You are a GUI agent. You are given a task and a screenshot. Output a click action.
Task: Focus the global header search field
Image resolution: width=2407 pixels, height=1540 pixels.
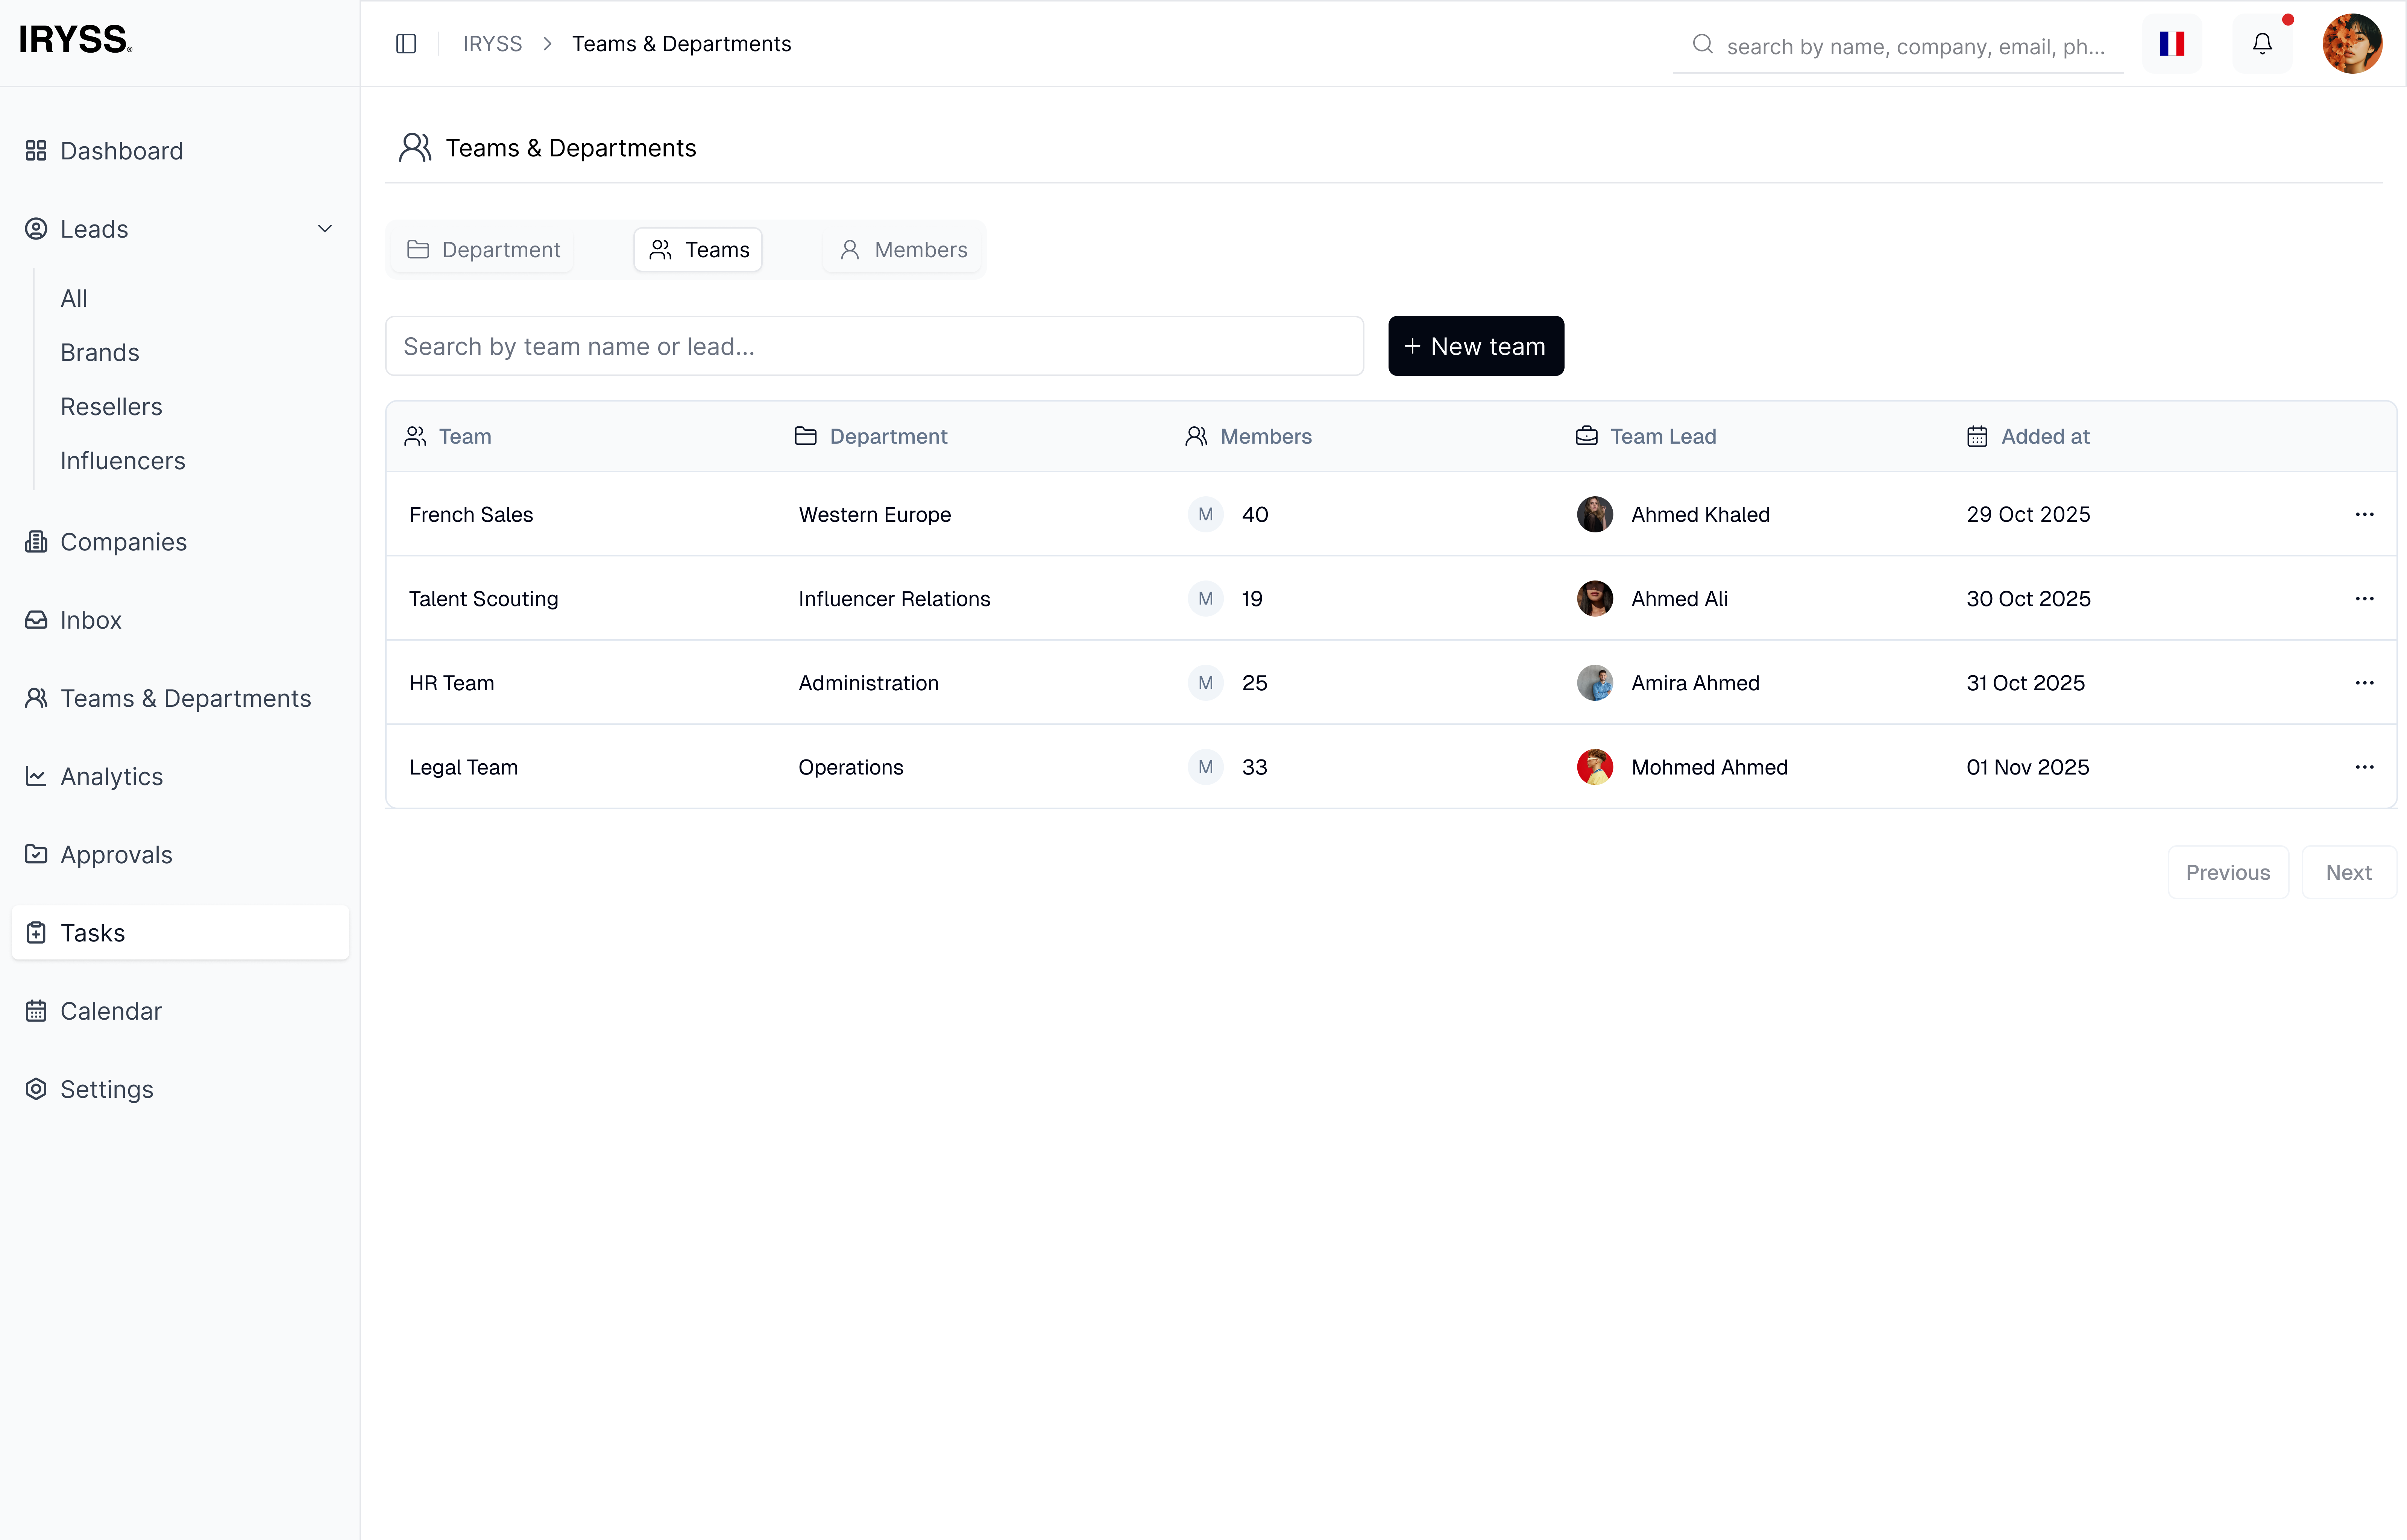pyautogui.click(x=1899, y=46)
